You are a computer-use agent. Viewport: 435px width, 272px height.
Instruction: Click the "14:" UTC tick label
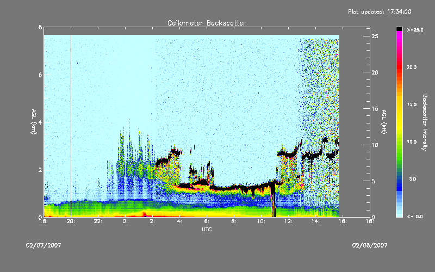pyautogui.click(x=315, y=221)
